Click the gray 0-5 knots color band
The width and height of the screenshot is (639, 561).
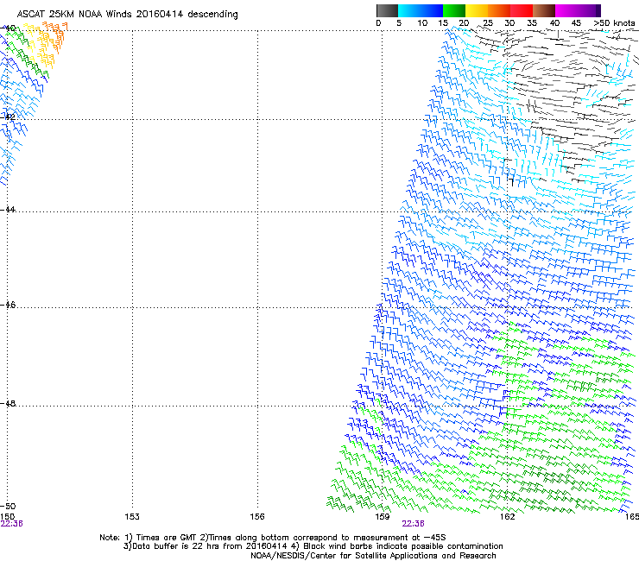[387, 11]
